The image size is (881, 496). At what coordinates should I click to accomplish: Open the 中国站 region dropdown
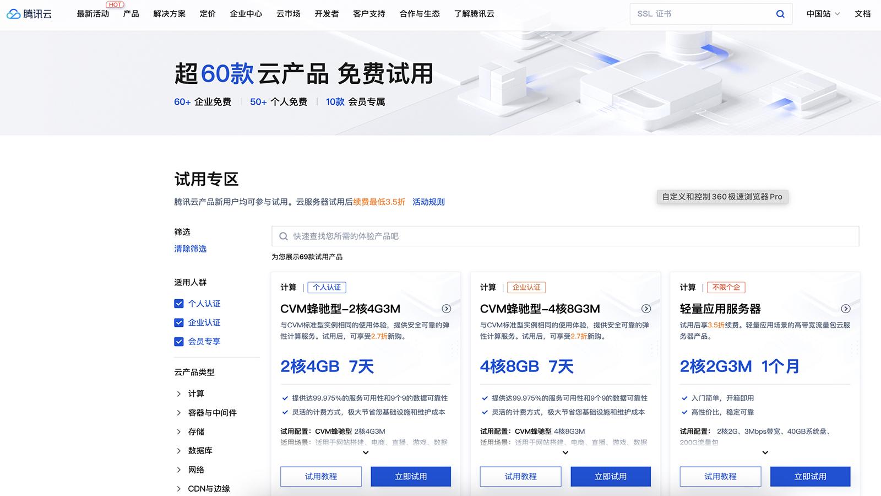[x=823, y=14]
